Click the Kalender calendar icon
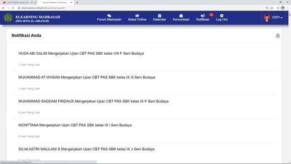Viewport: 291px width, 164px height. [x=160, y=15]
